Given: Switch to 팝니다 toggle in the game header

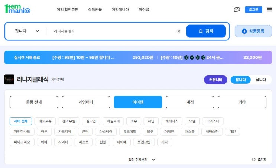Looking at the screenshot, I should click(x=240, y=80).
